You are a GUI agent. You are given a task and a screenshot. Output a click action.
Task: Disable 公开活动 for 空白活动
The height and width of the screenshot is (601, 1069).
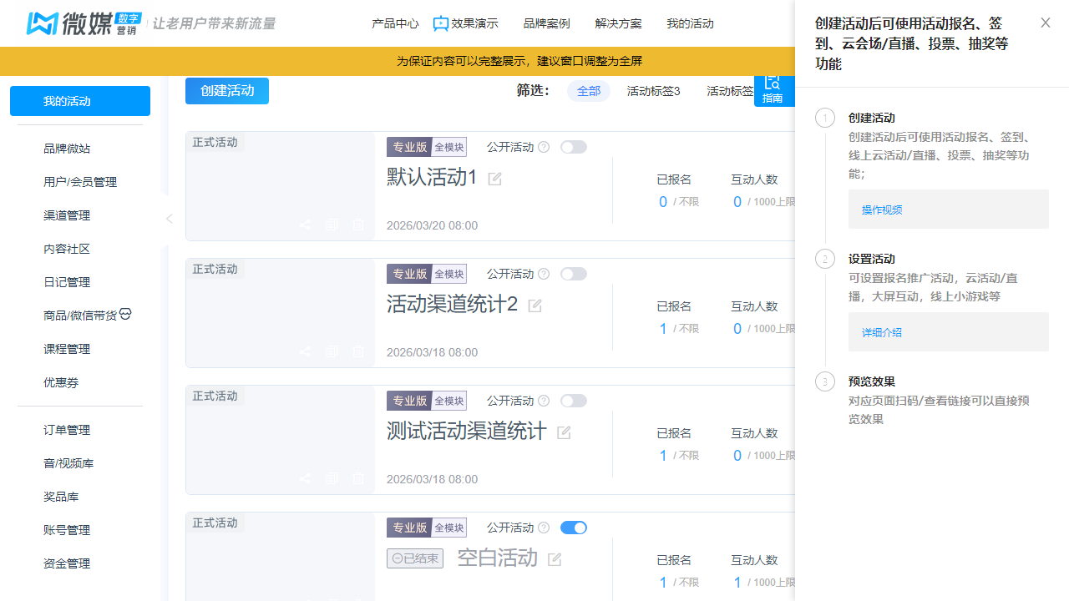574,527
